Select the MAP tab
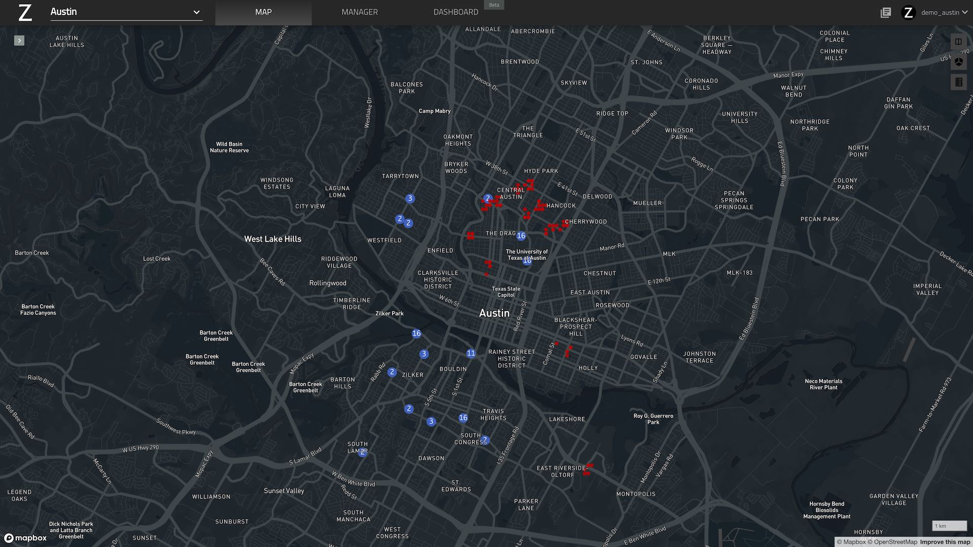This screenshot has height=547, width=973. (x=263, y=12)
